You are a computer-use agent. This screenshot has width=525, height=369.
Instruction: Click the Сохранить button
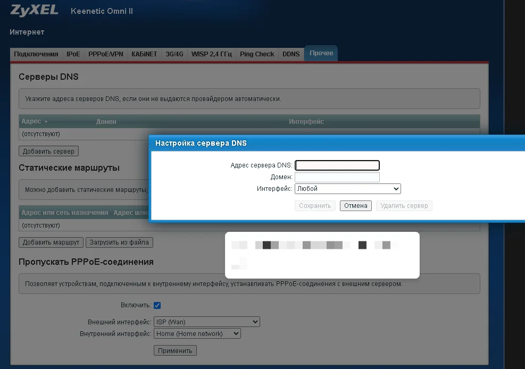tap(315, 206)
